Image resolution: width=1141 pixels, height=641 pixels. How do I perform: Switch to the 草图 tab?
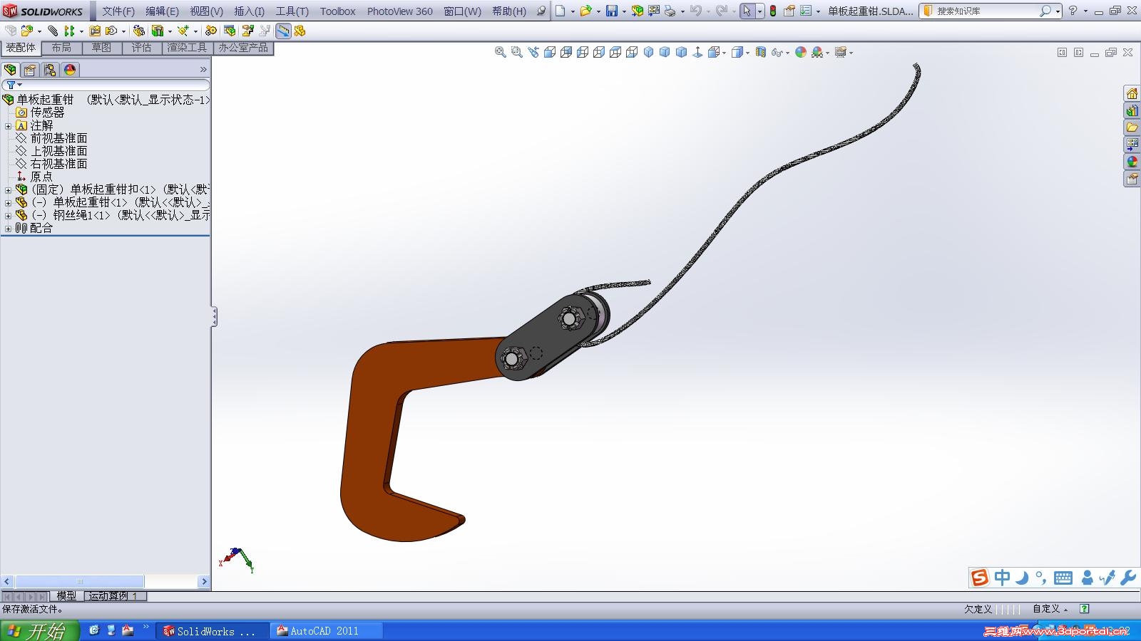101,48
